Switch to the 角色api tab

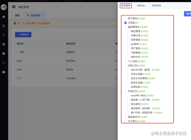click(x=141, y=6)
